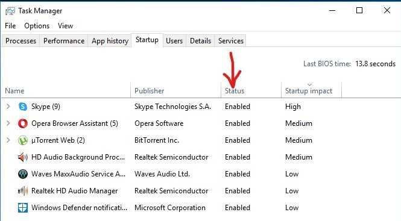Viewport: 401px width, 221px height.
Task: Select the Startup tab
Action: pos(147,40)
